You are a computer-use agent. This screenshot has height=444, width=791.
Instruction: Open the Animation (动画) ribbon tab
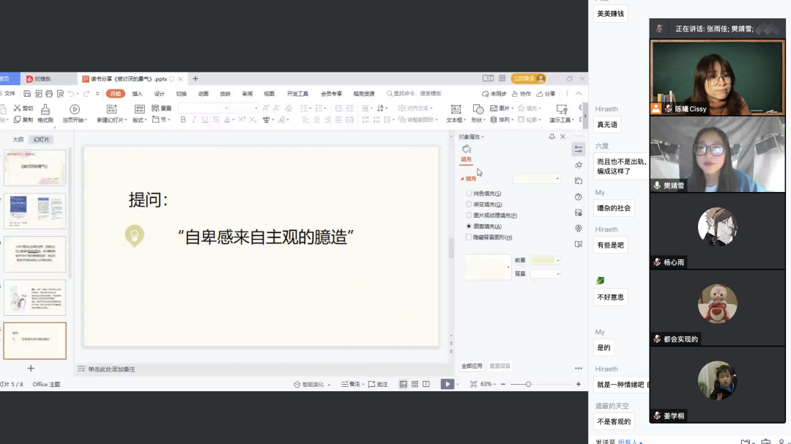click(x=204, y=94)
